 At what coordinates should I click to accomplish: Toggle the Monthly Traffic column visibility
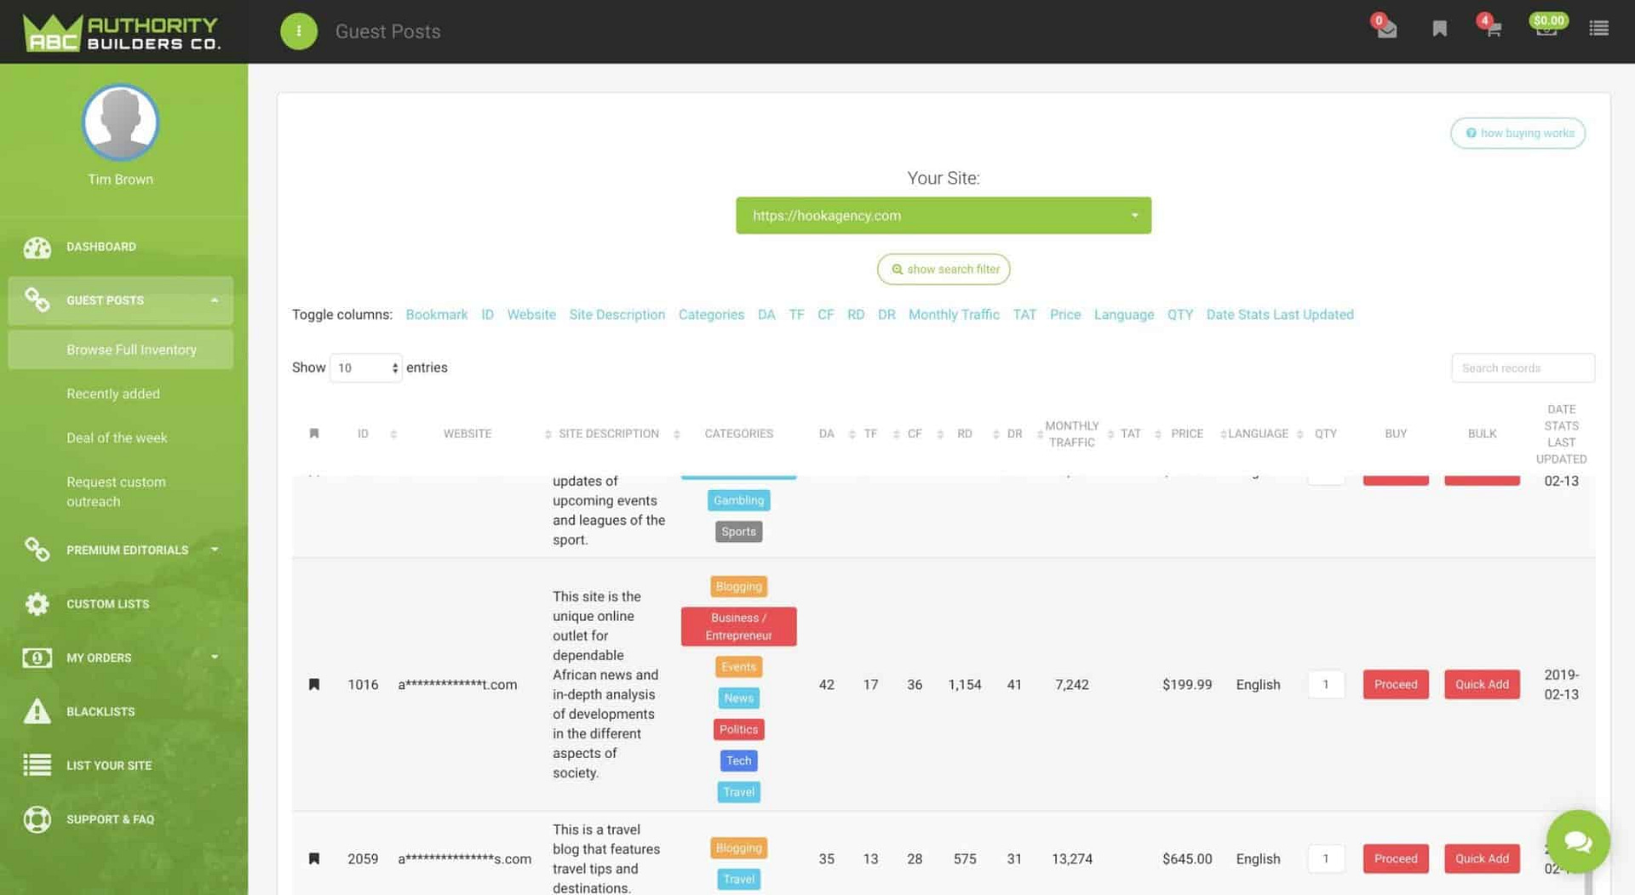(x=953, y=315)
